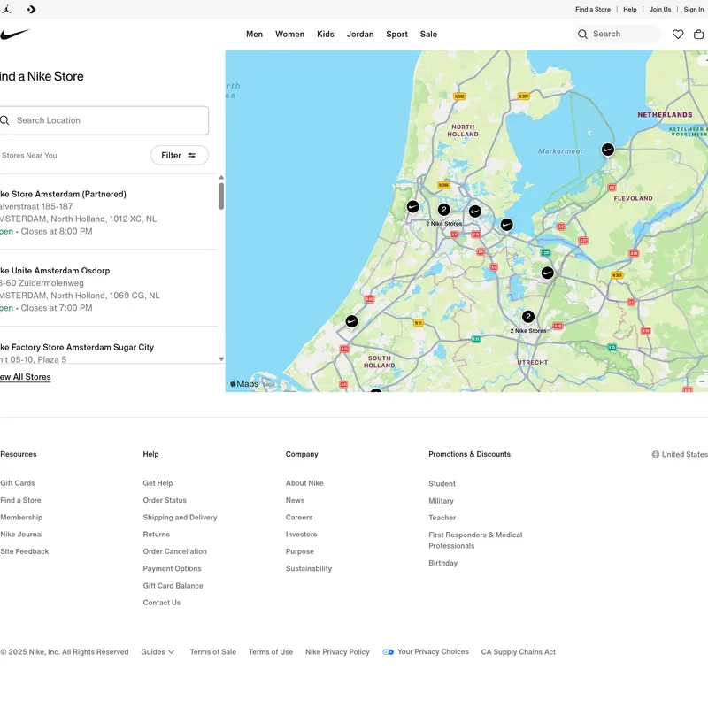Open the Jordan brand logo link
The width and height of the screenshot is (708, 708).
pos(7,9)
